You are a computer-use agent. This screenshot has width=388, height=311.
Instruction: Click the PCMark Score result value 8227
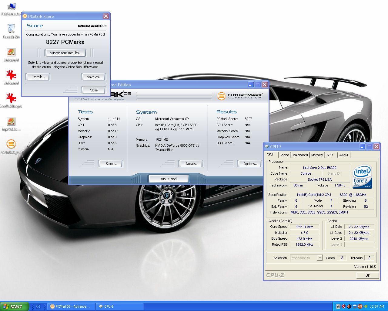(248, 119)
